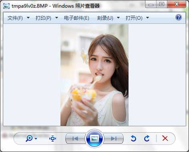Fit the photo to actual size

click(x=52, y=138)
